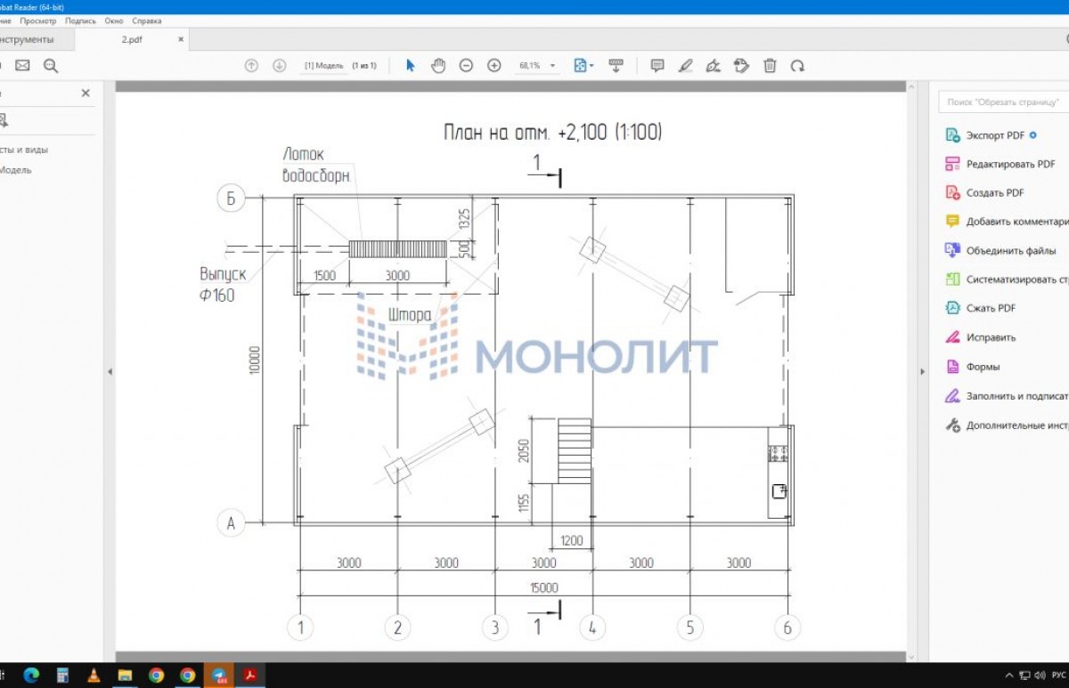Click the trash delete icon
Screen dimensions: 1069x688
click(x=770, y=66)
